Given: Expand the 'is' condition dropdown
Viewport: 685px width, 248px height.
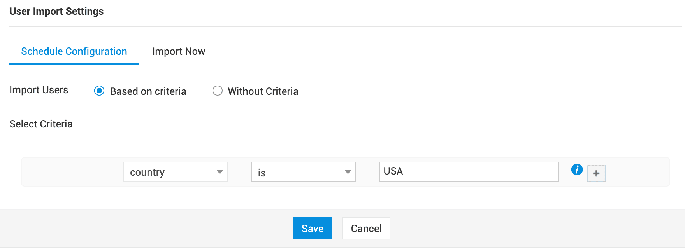Looking at the screenshot, I should [x=303, y=172].
